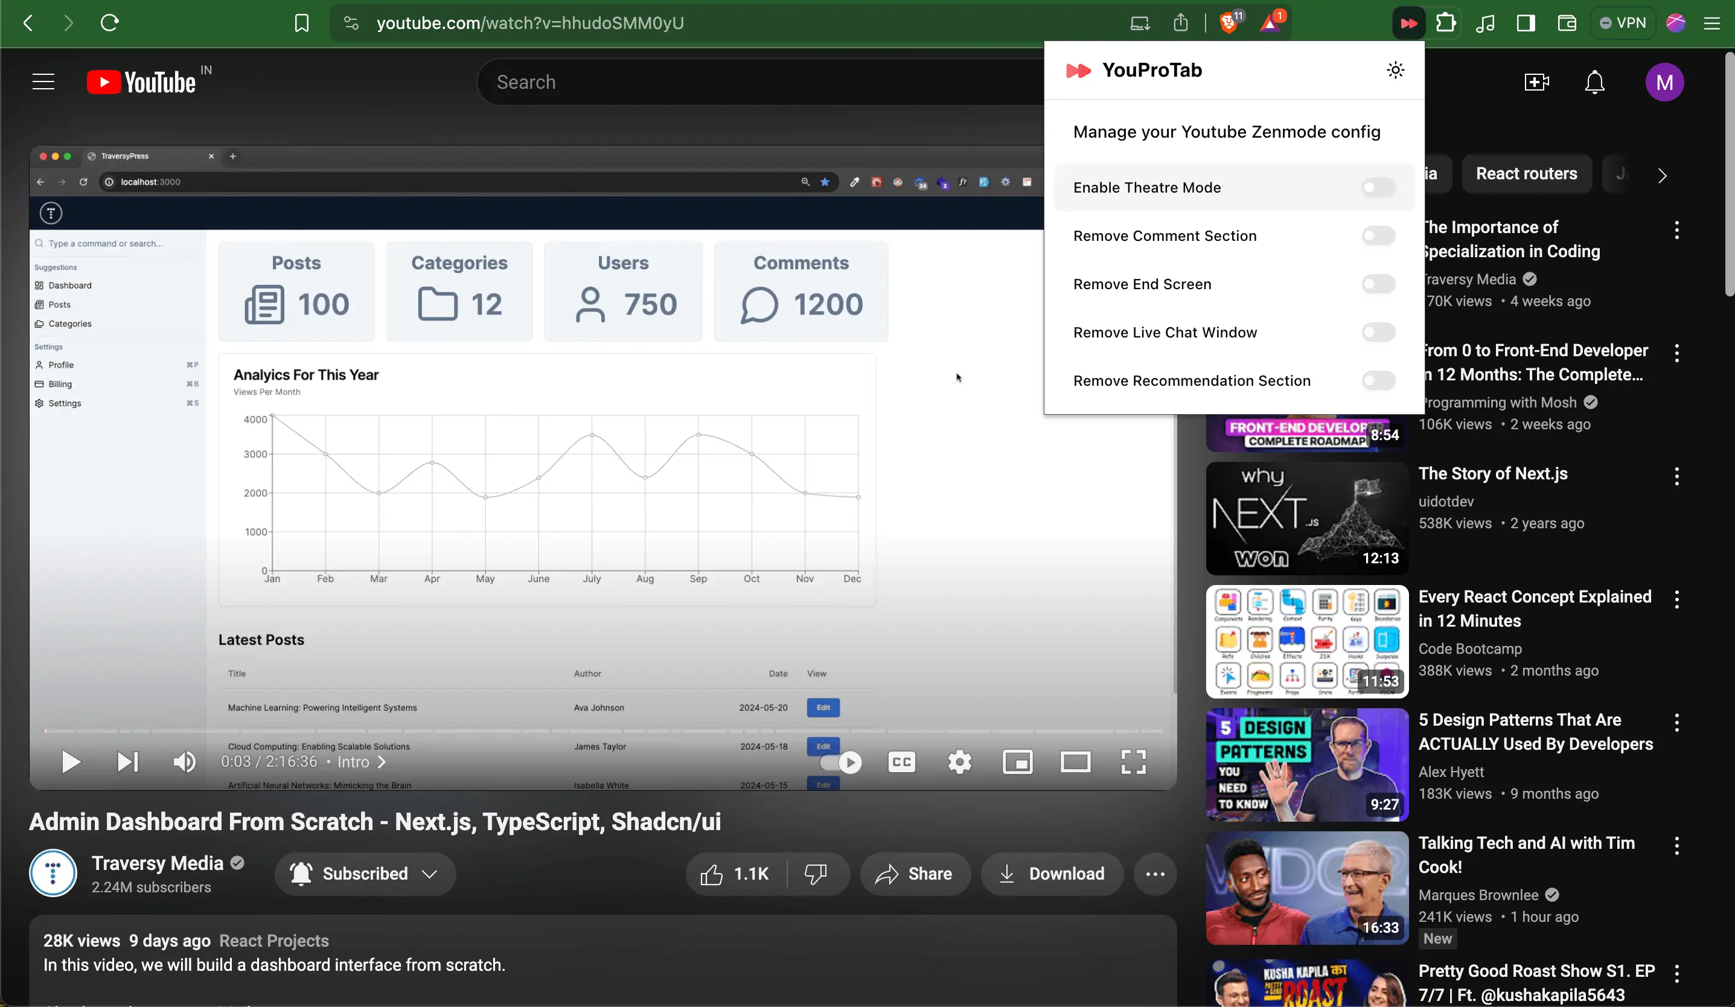The width and height of the screenshot is (1735, 1007).
Task: Click the Share button
Action: tap(915, 874)
